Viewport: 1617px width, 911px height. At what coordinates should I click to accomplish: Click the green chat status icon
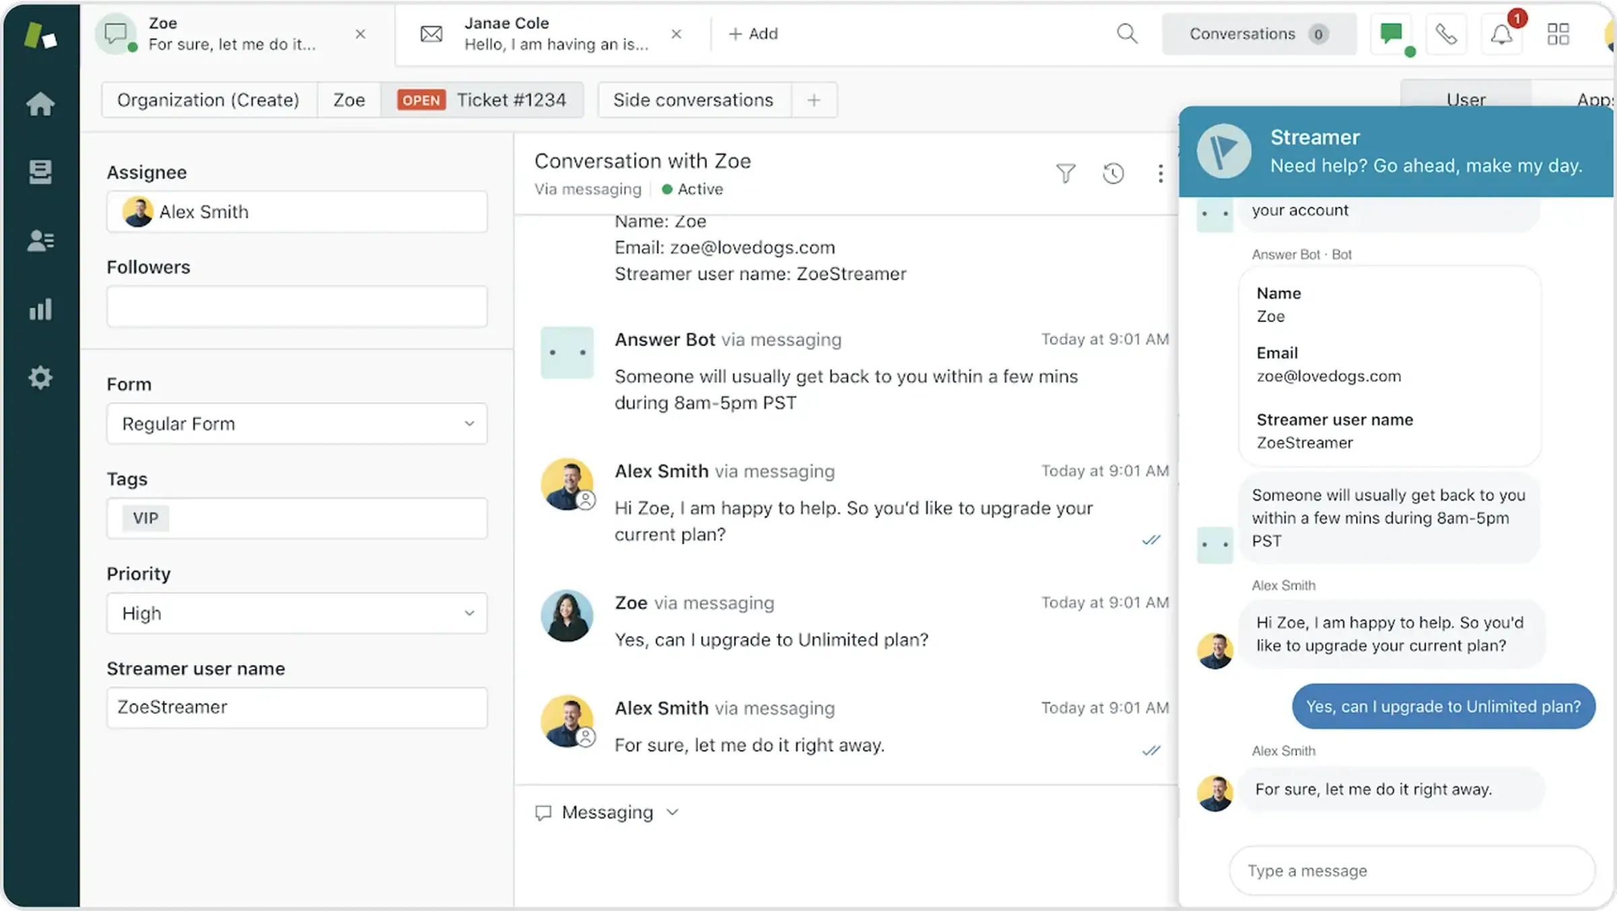tap(1392, 34)
